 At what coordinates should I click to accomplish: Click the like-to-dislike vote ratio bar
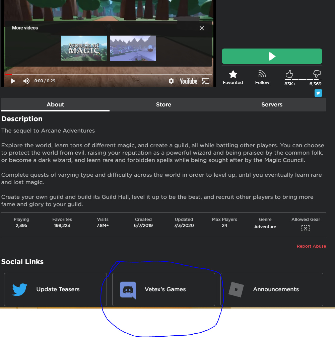point(303,80)
